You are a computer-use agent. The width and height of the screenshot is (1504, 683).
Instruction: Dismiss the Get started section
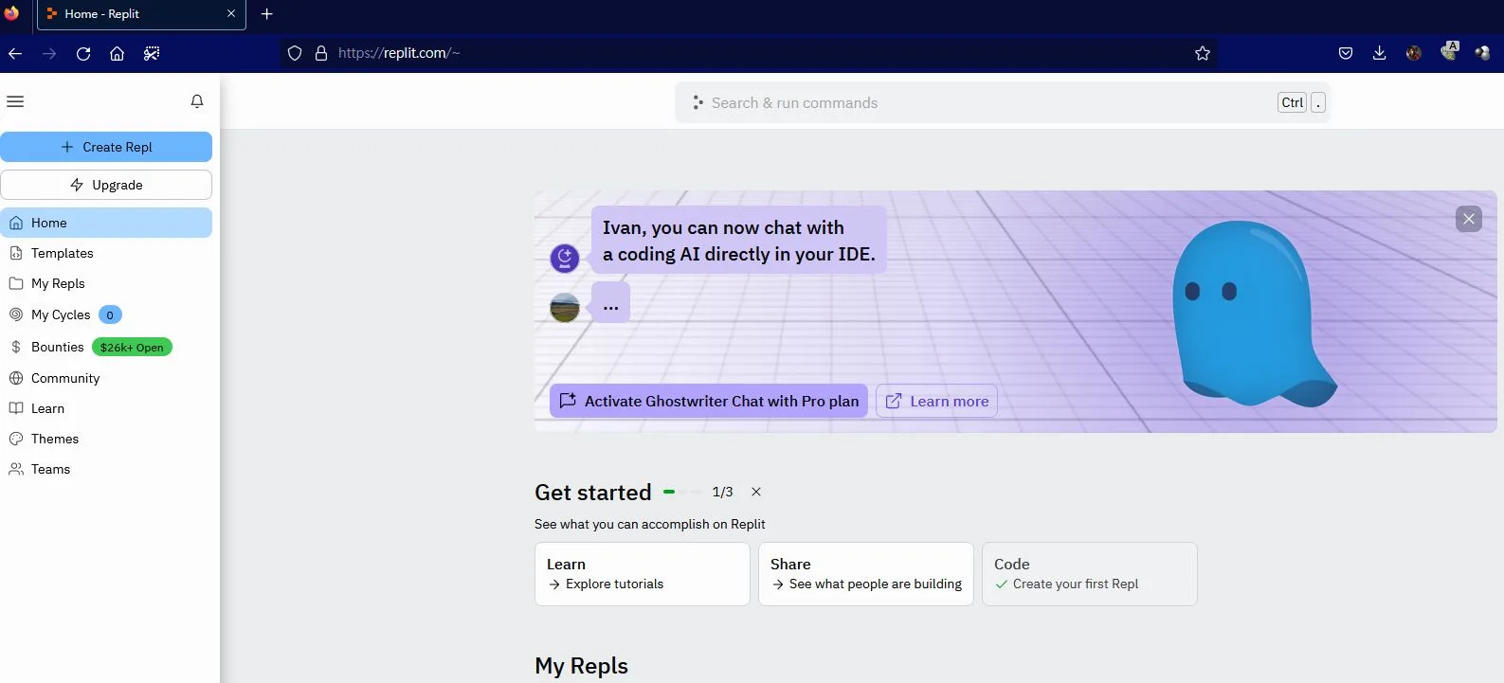coord(756,492)
